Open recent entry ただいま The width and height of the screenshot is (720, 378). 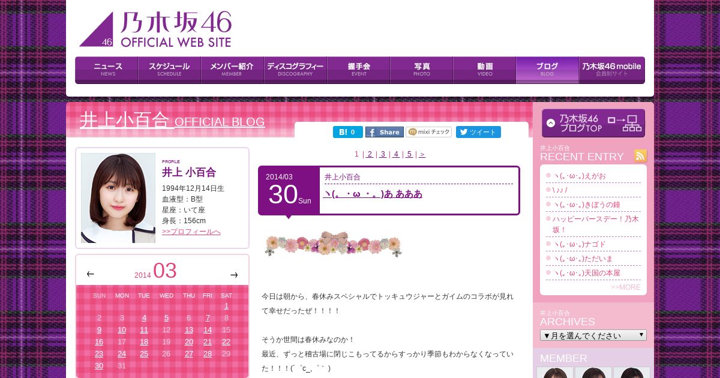tap(583, 259)
